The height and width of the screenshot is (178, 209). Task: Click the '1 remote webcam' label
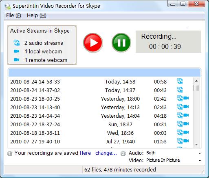(46, 60)
